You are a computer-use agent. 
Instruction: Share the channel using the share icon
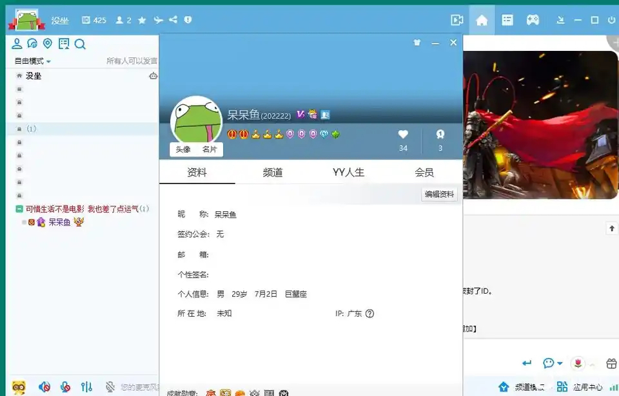(x=173, y=19)
